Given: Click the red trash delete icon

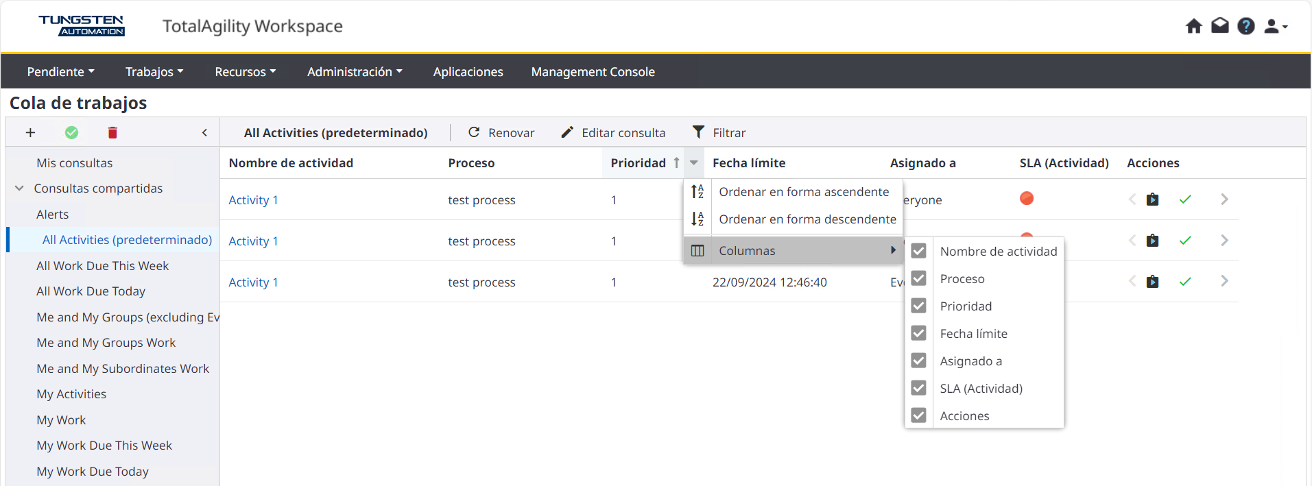Looking at the screenshot, I should tap(112, 133).
